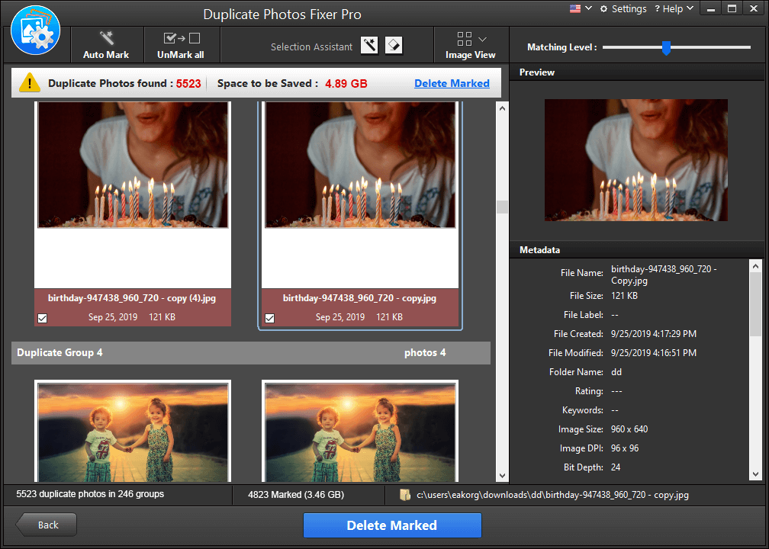Uncheck birthday-947438_960_720 - copy (4).jpg checkbox
The height and width of the screenshot is (549, 769).
point(43,318)
